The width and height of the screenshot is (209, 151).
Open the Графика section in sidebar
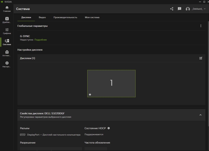[x=7, y=31]
